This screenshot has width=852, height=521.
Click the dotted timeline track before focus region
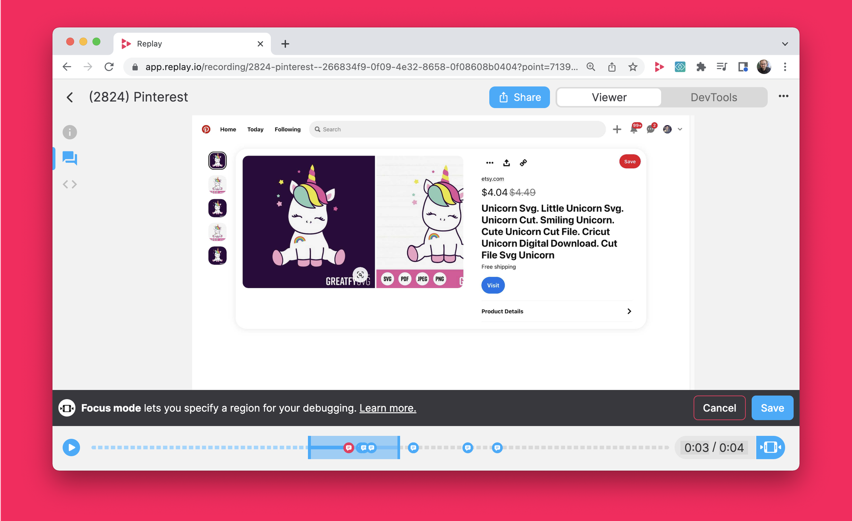[199, 447]
